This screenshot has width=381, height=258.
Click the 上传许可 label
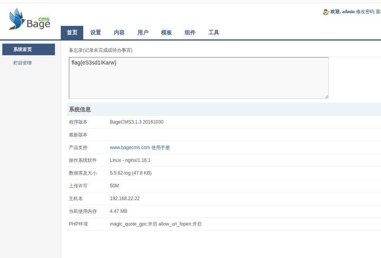78,186
